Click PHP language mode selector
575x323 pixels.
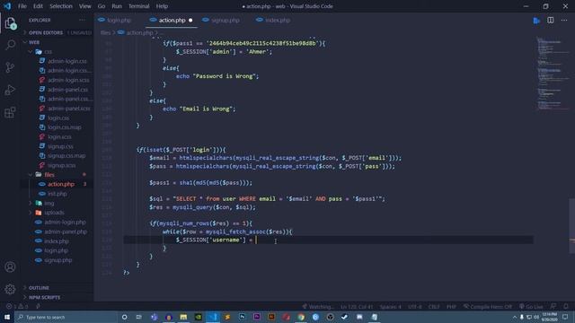point(451,307)
